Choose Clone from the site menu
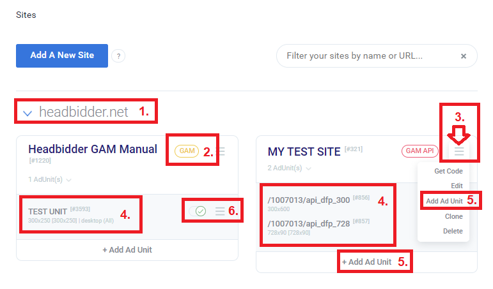This screenshot has width=493, height=289. pos(453,216)
